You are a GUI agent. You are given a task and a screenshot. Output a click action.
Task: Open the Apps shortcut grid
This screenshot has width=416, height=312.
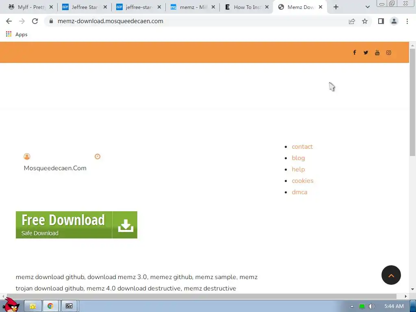click(x=9, y=34)
